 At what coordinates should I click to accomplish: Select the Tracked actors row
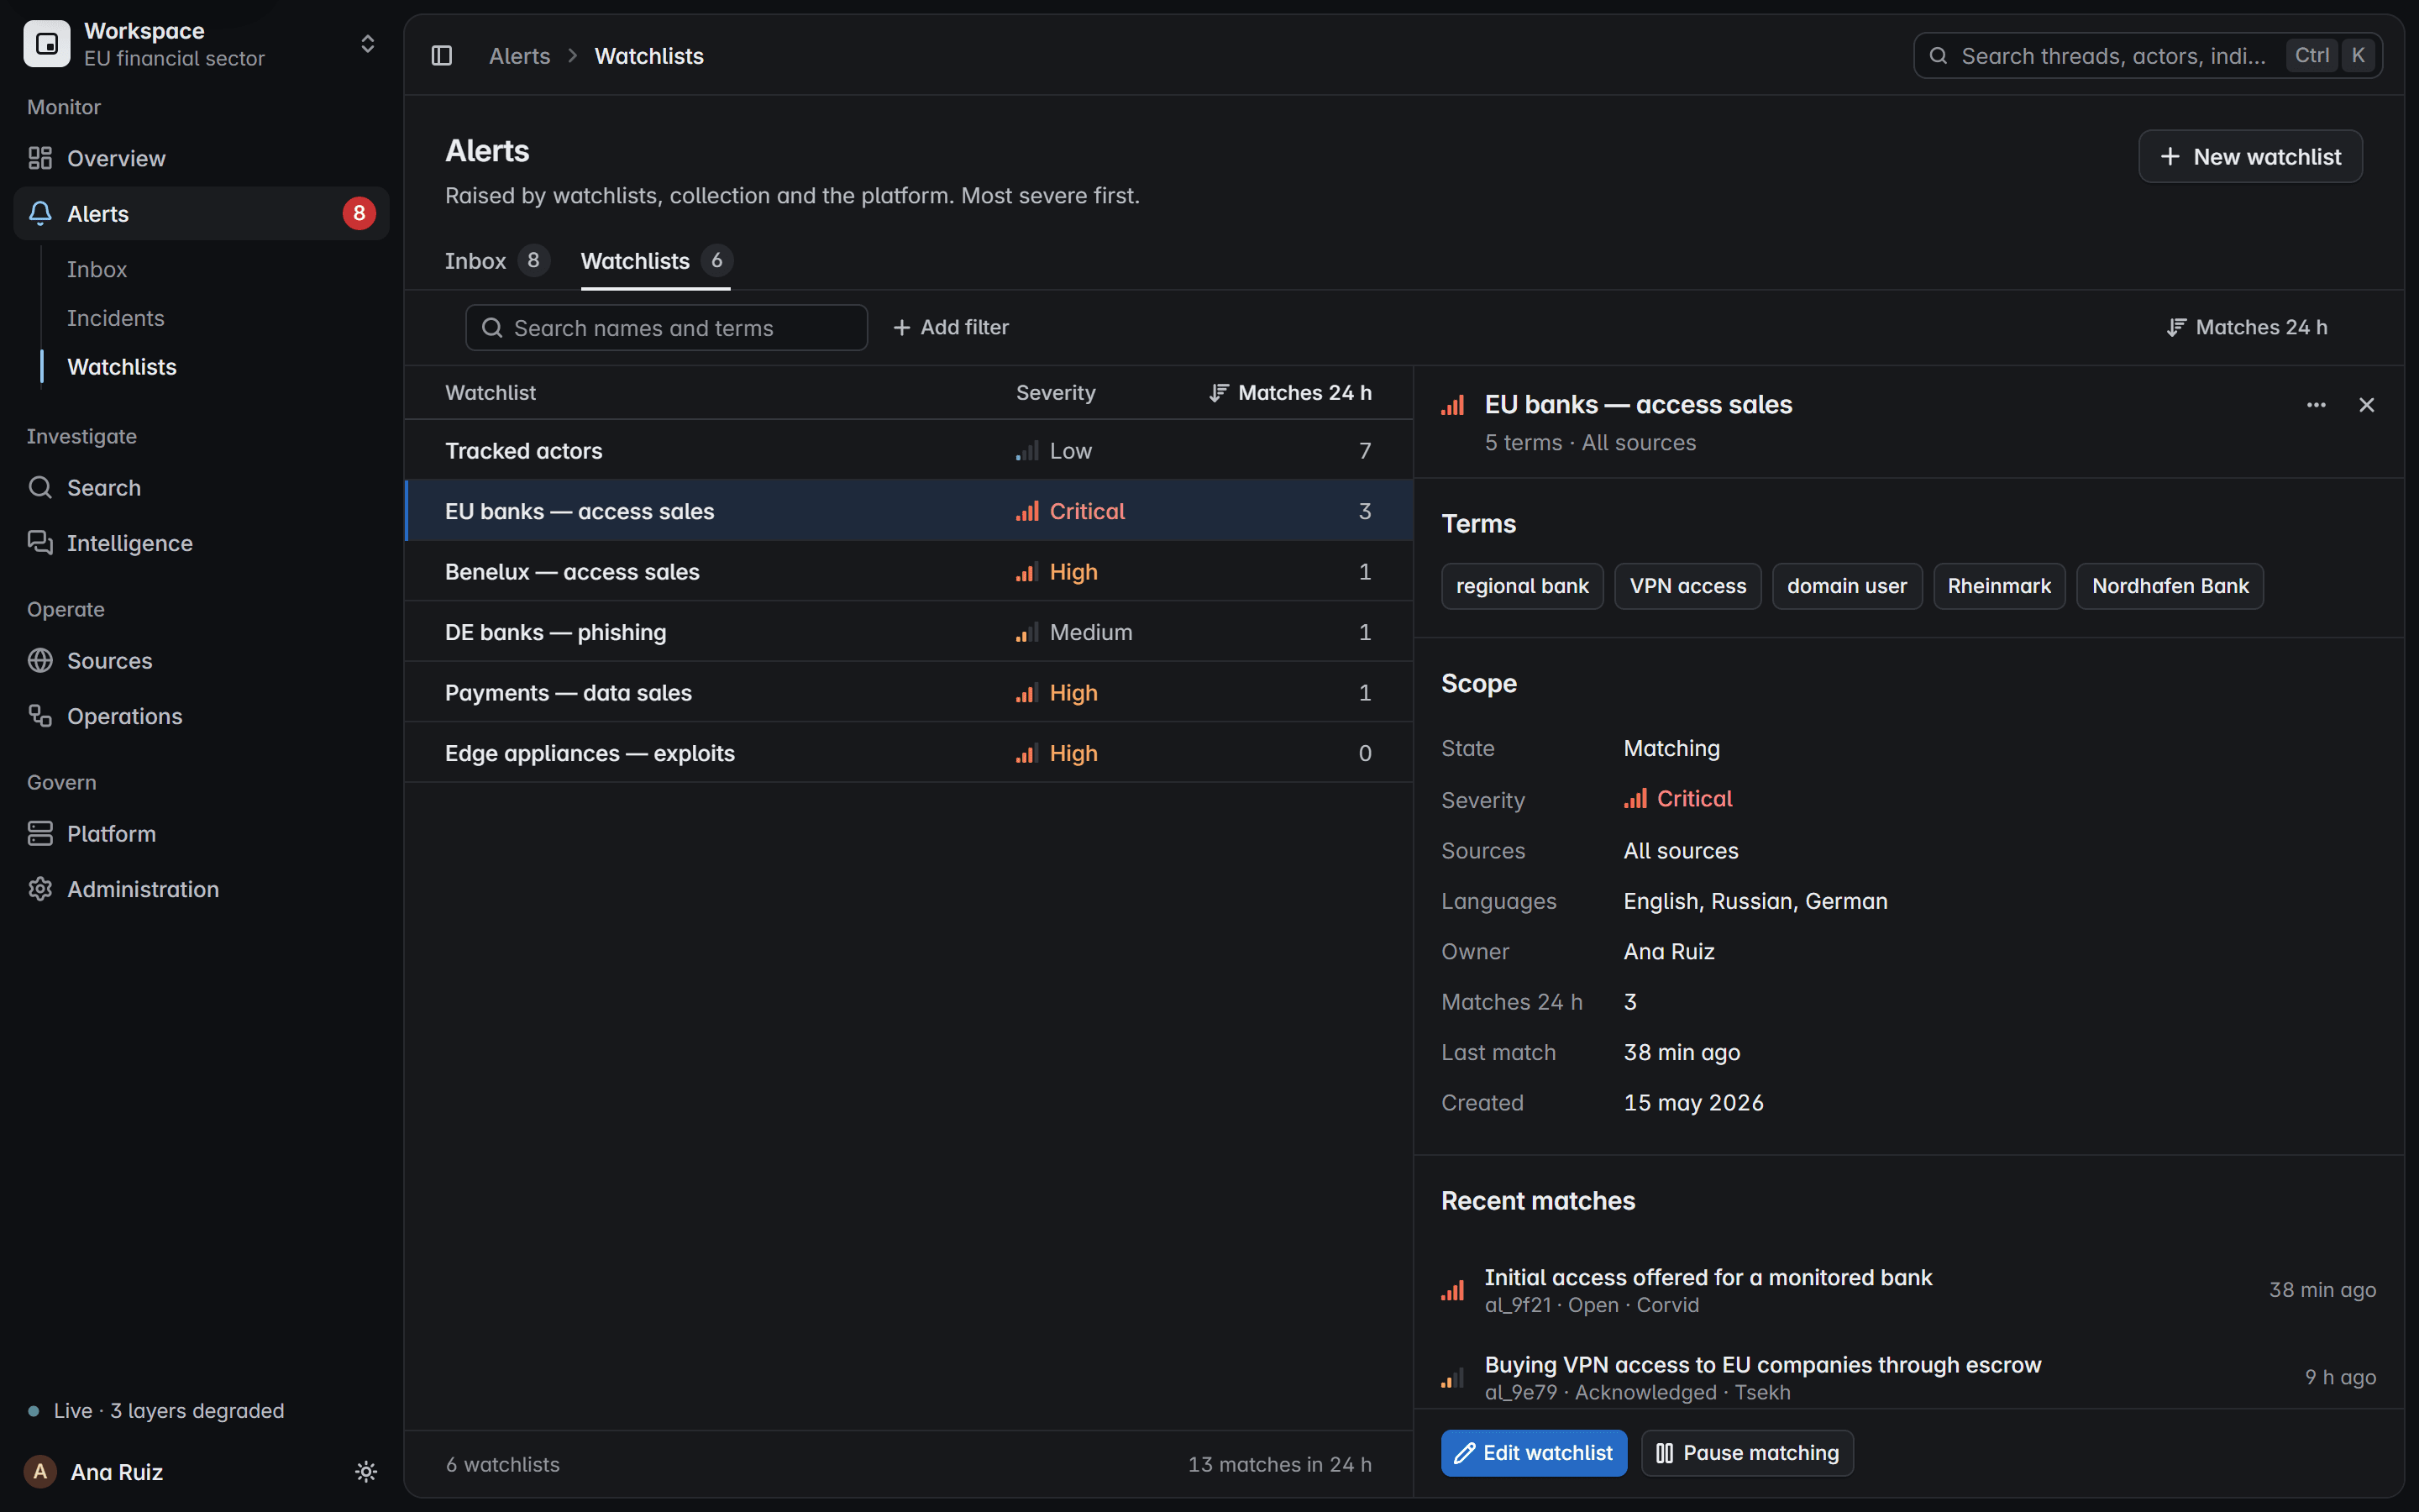[909, 451]
